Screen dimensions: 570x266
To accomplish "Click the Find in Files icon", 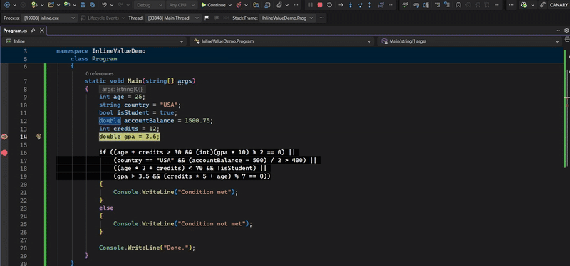I will click(x=256, y=5).
